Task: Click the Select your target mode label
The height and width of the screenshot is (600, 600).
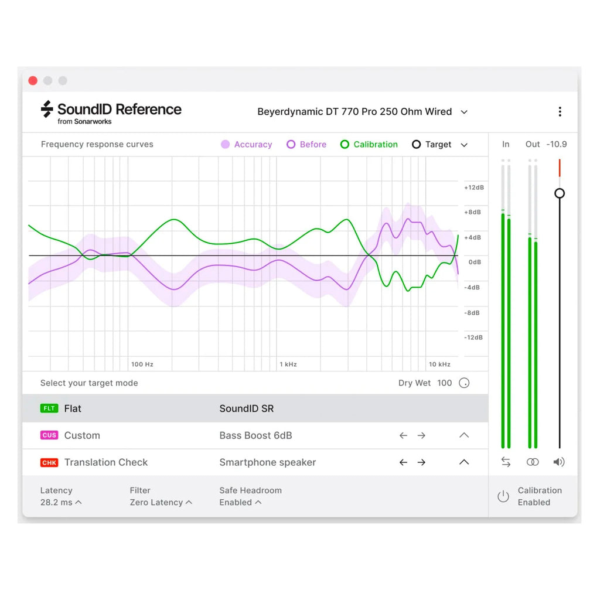Action: 89,383
